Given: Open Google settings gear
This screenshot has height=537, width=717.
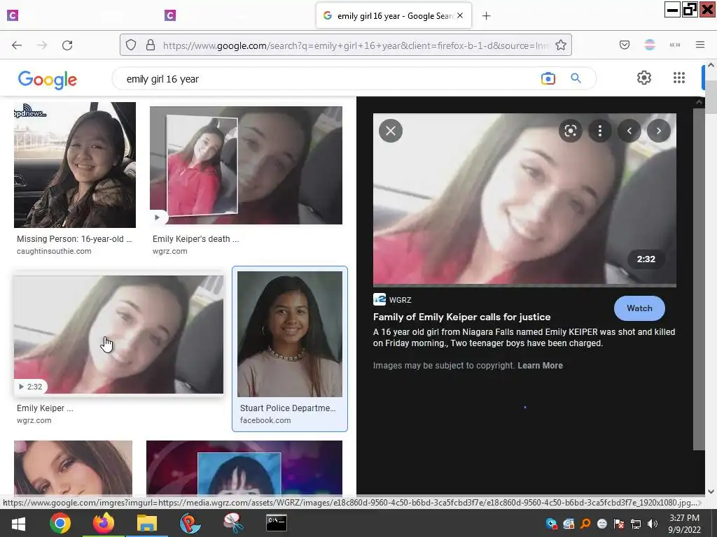Looking at the screenshot, I should point(644,78).
